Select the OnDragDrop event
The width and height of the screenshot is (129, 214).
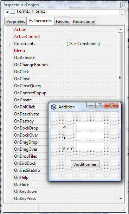(x=26, y=142)
